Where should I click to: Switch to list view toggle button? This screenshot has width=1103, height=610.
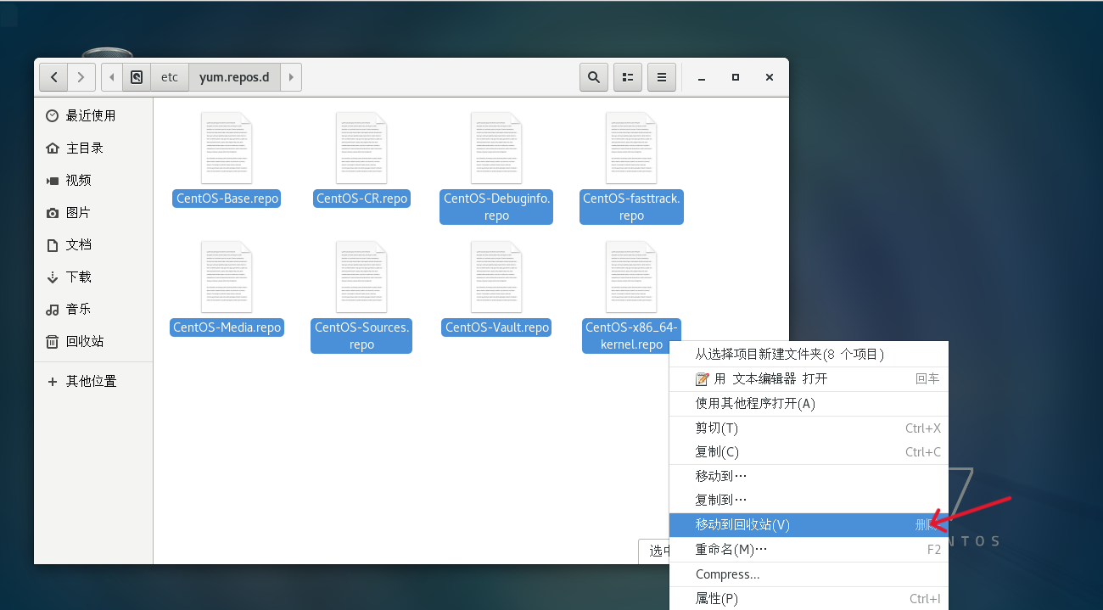pos(628,77)
